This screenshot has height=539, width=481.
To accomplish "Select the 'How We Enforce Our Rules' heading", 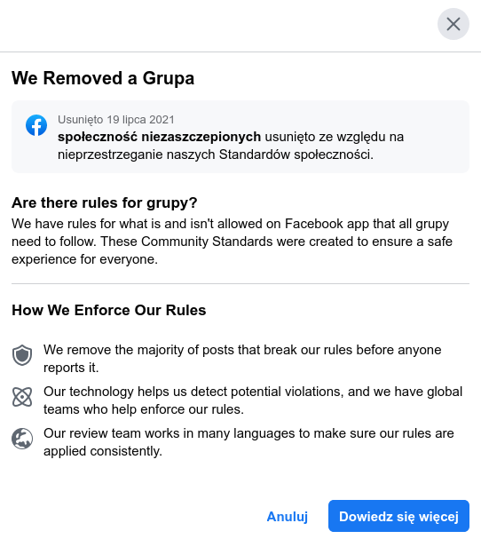I will click(x=109, y=310).
